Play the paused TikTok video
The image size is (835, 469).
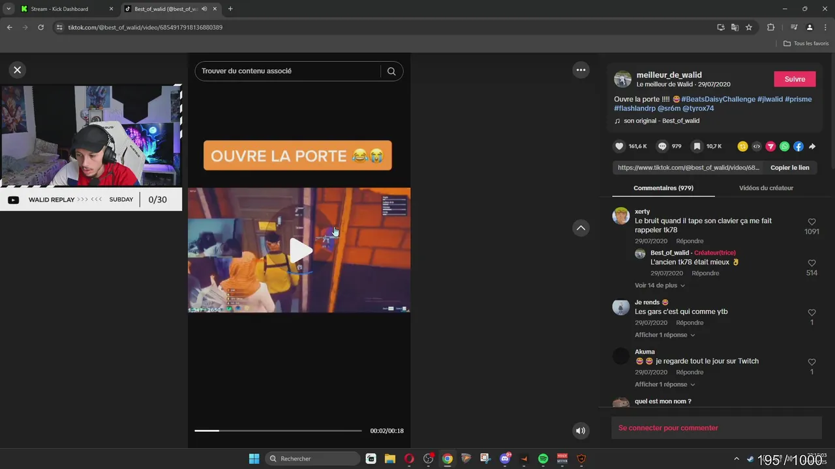pos(300,251)
